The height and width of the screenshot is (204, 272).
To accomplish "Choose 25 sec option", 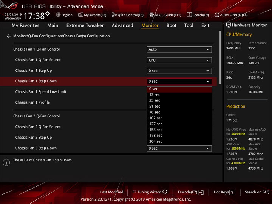I will (179, 100).
